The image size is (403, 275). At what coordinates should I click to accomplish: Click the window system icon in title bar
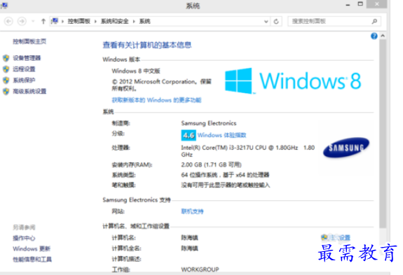point(4,6)
